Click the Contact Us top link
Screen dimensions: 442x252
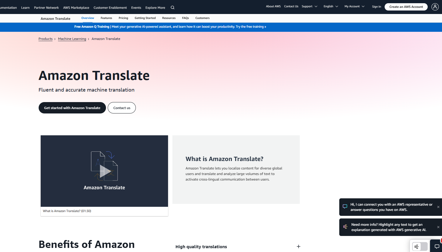[x=291, y=6]
